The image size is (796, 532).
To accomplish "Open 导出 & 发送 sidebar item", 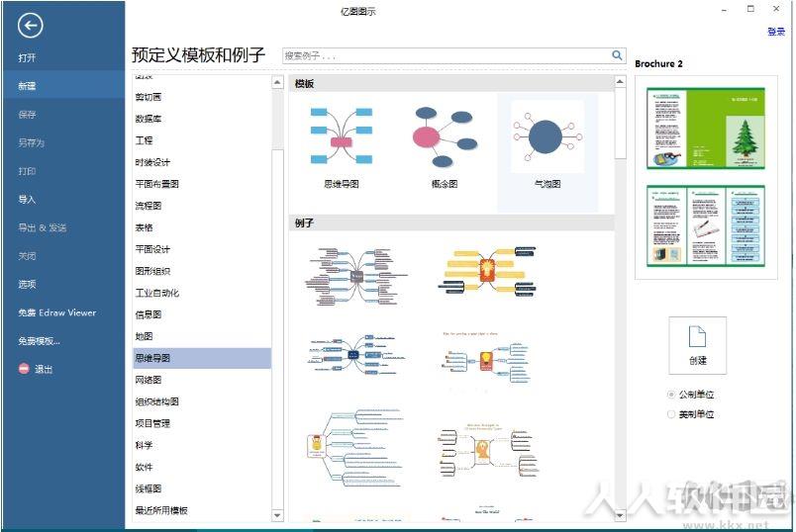I will [x=43, y=227].
